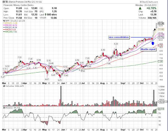Click the 11.48 EMA tag on right axis
The height and width of the screenshot is (131, 168).
point(161,29)
